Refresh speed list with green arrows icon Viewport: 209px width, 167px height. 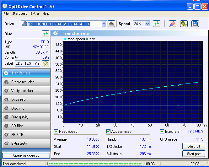pos(157,24)
